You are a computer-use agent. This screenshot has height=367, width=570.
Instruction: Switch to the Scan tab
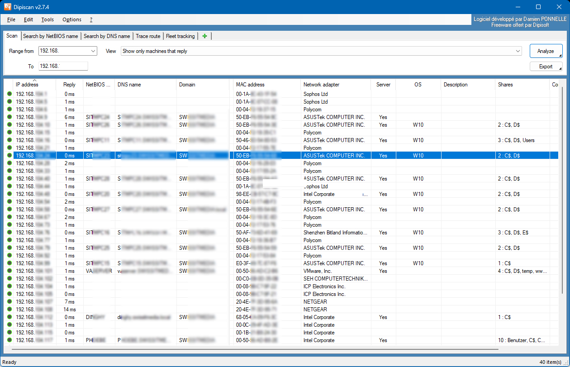[12, 36]
